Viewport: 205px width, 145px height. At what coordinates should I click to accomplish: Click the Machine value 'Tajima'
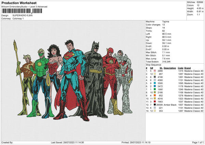[166, 22]
